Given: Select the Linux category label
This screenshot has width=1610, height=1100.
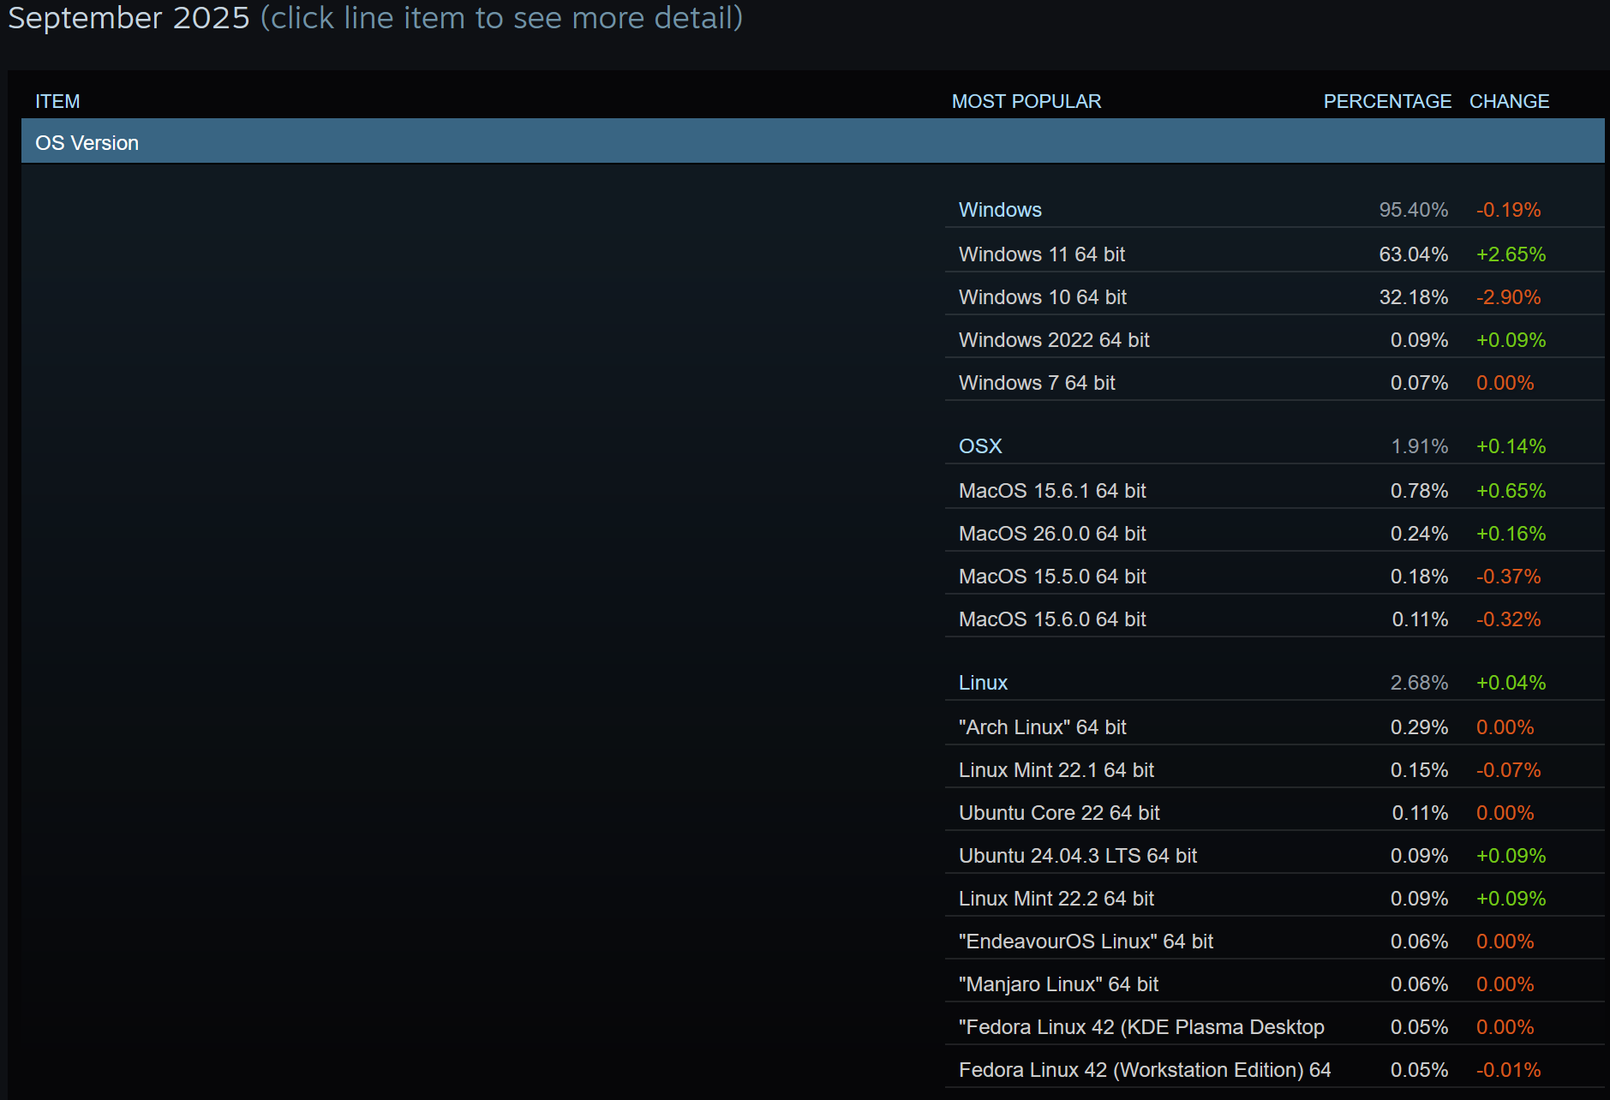Looking at the screenshot, I should click(983, 683).
